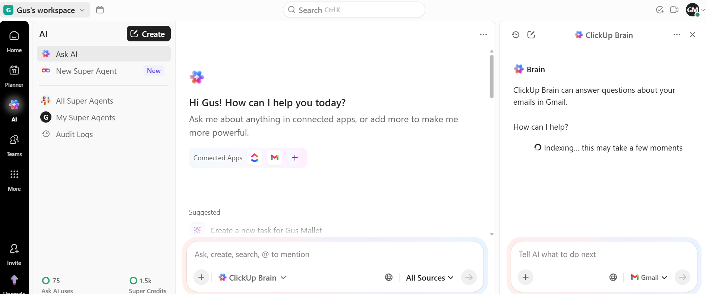Open the Teams section in the sidebar
Viewport: 706px width, 294px height.
pyautogui.click(x=14, y=145)
